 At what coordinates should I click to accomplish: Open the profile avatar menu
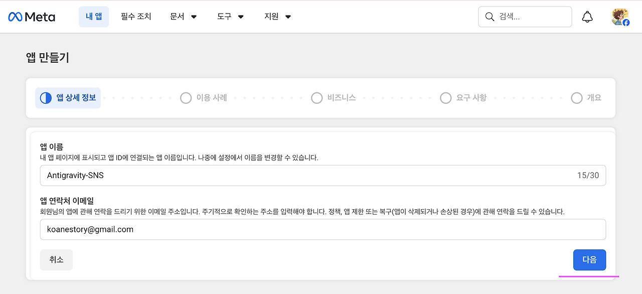coord(620,17)
